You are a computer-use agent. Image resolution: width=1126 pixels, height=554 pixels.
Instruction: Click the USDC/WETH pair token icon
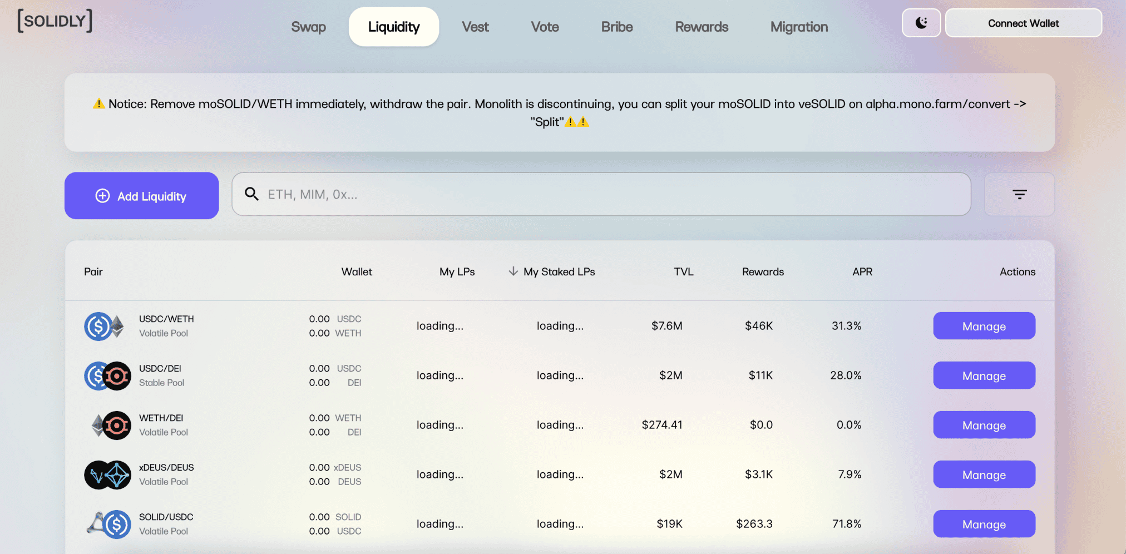click(x=105, y=327)
